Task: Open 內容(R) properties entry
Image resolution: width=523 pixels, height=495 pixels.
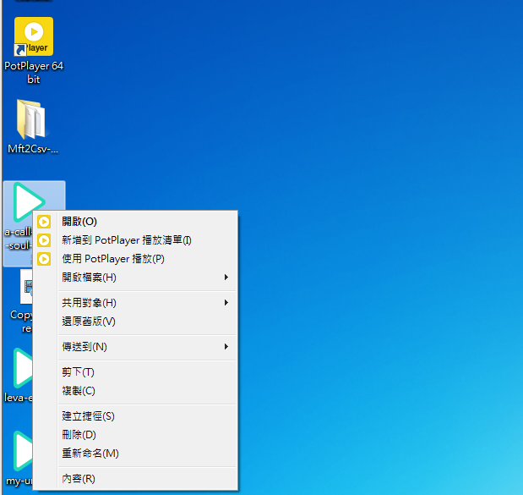Action: [135, 479]
